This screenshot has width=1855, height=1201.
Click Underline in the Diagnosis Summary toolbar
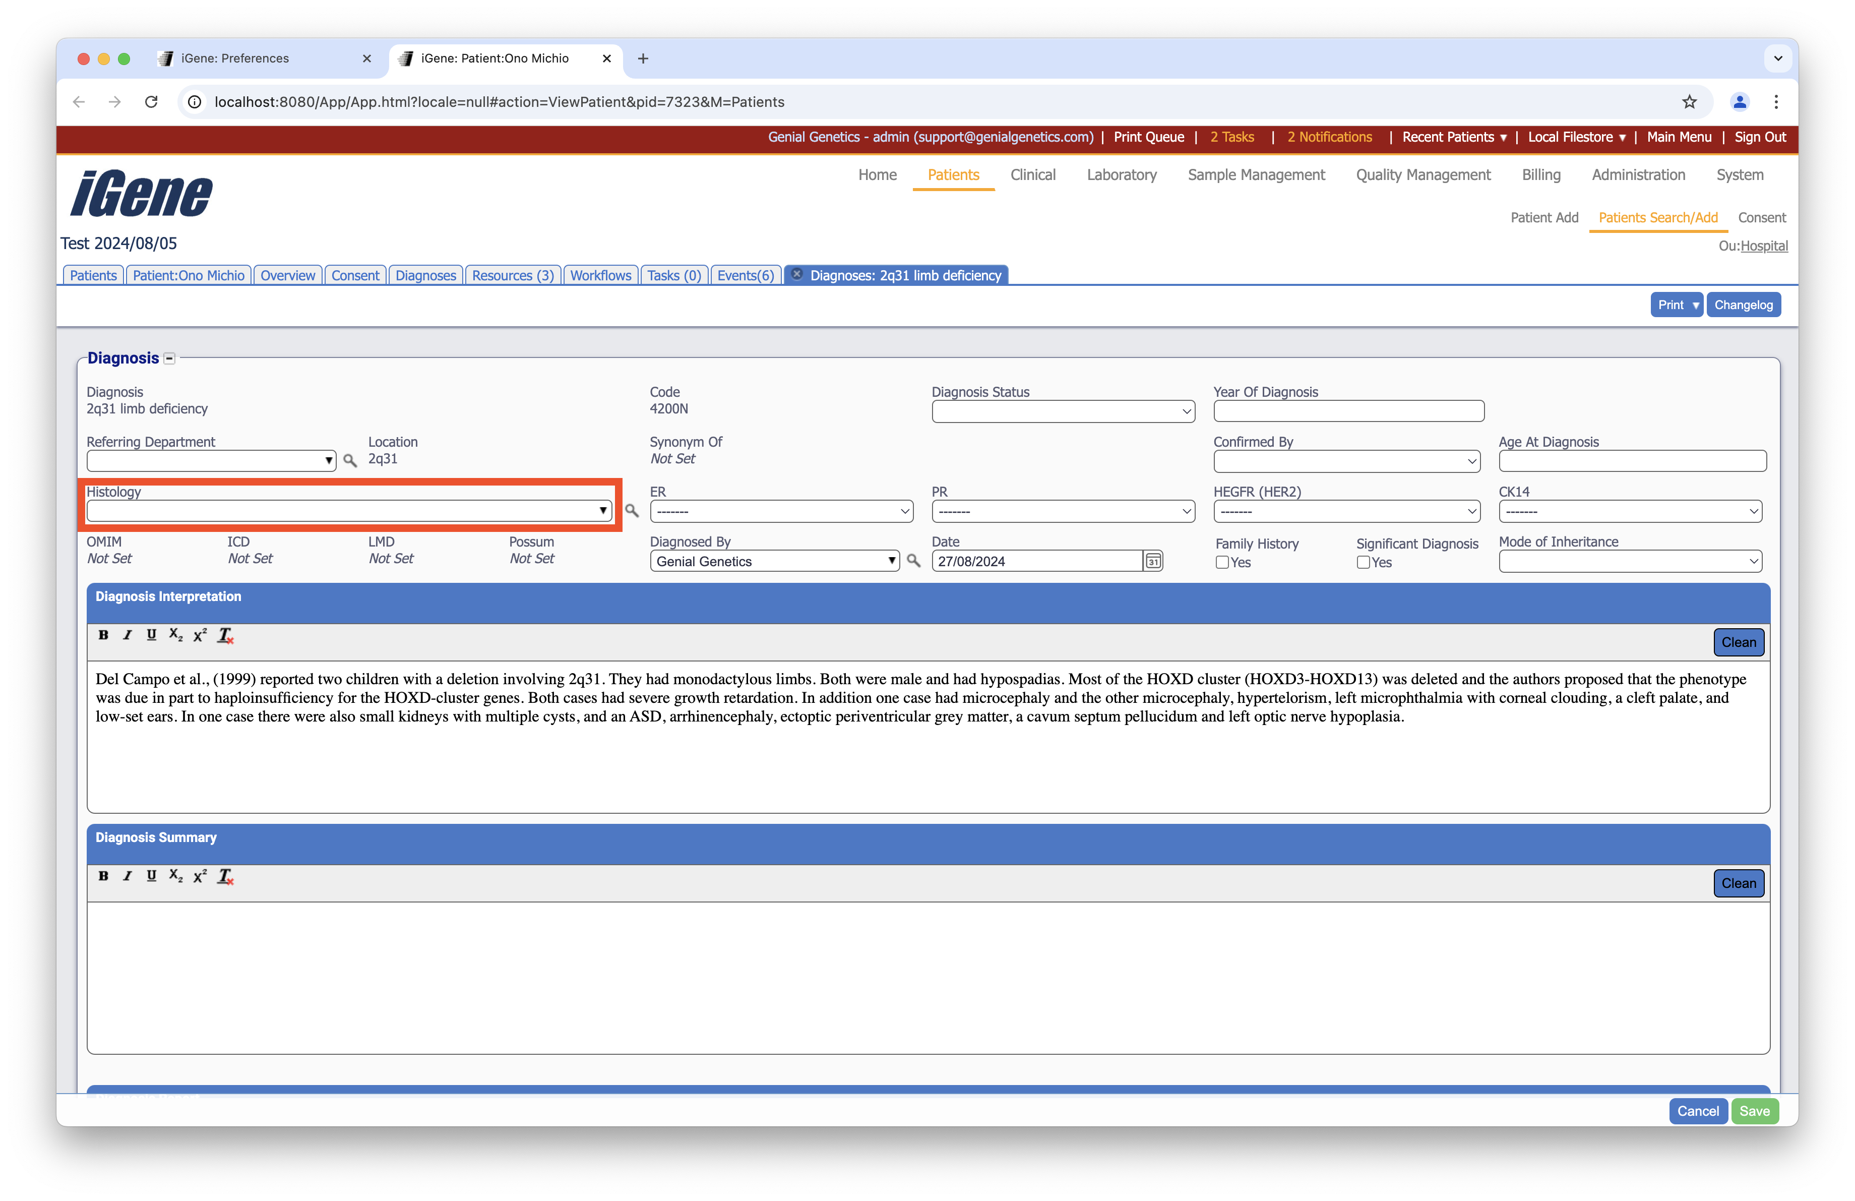click(x=151, y=876)
